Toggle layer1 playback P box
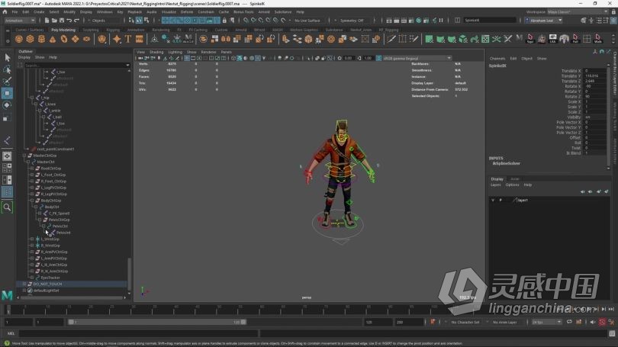 501,200
